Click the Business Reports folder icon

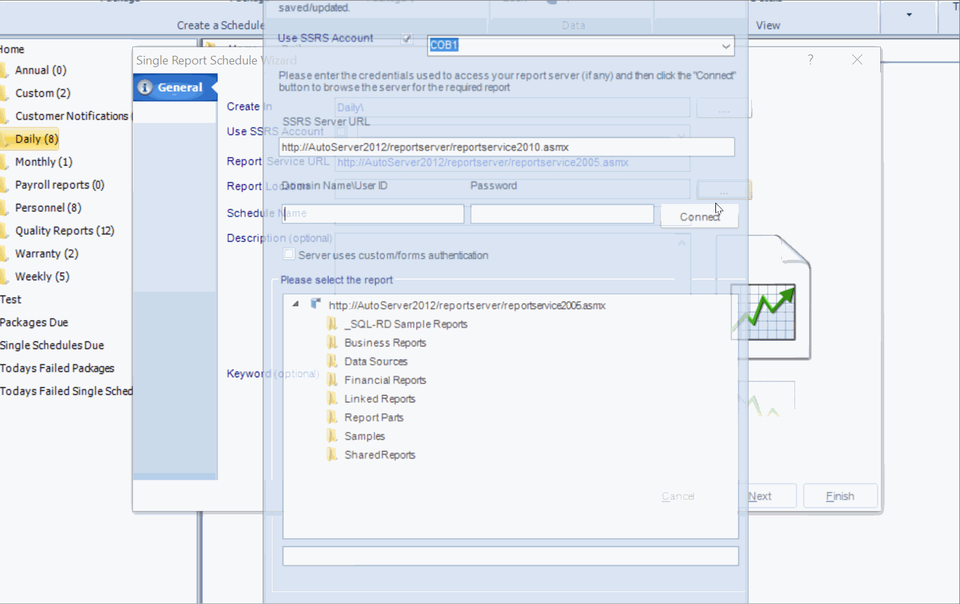[332, 343]
